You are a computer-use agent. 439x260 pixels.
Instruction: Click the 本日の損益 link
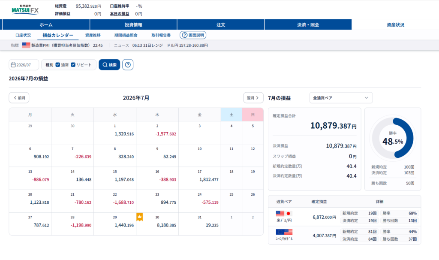(x=120, y=14)
